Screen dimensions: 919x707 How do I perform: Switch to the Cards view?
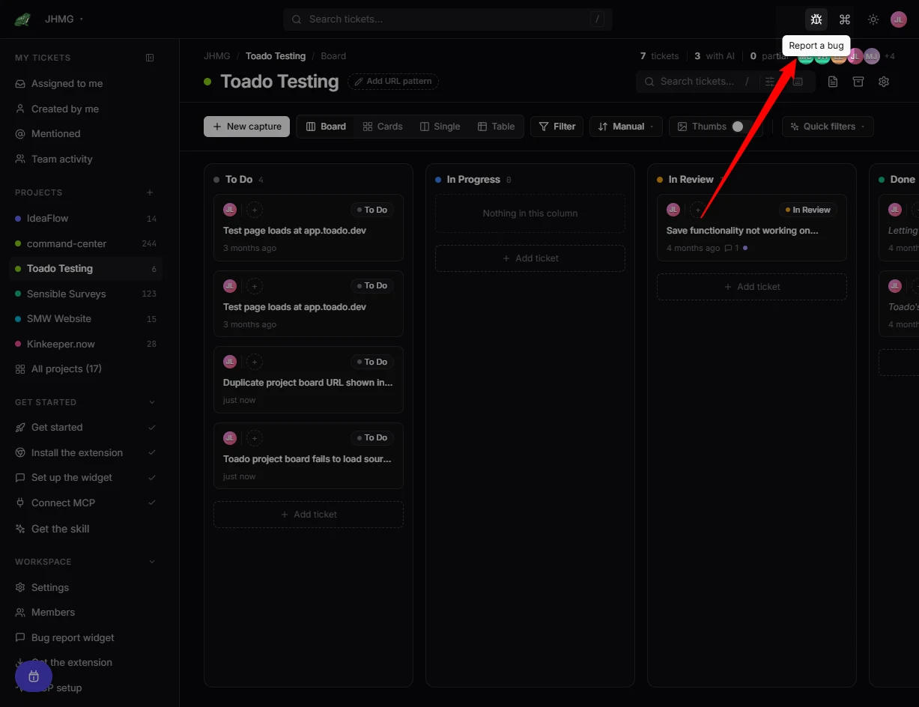383,127
